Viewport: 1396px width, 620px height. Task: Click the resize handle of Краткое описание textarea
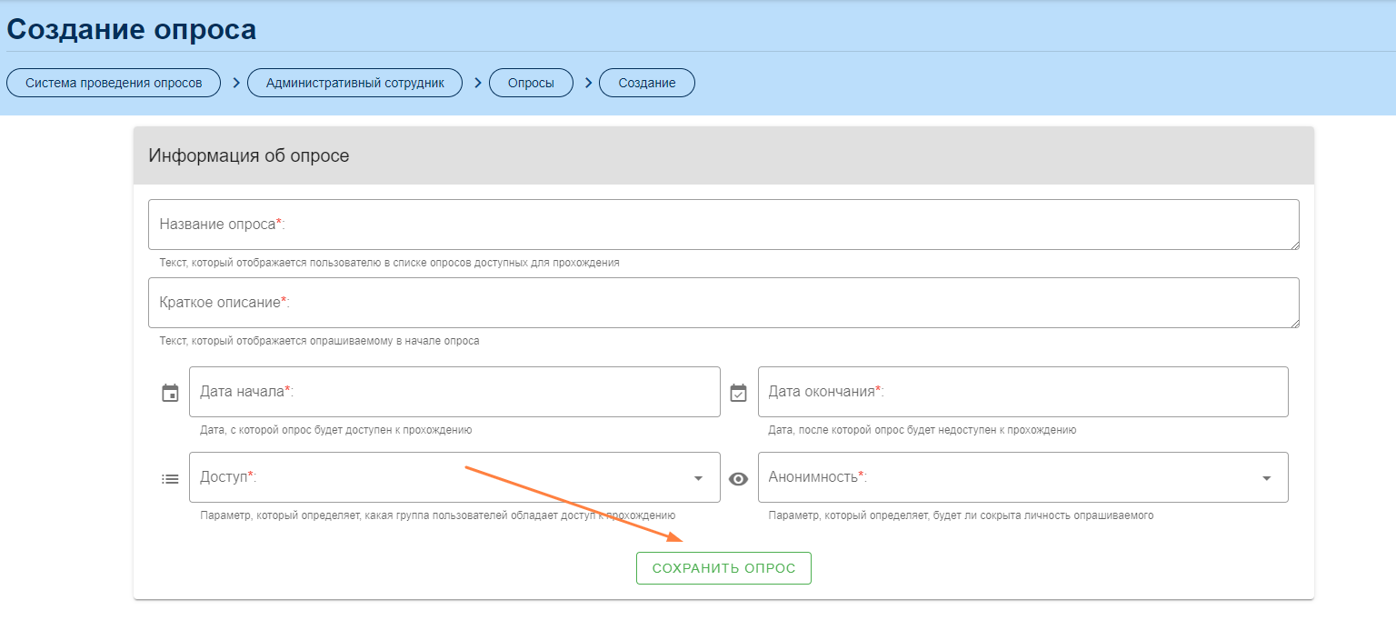1294,323
